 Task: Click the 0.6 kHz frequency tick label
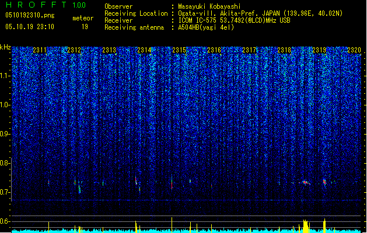(5, 221)
